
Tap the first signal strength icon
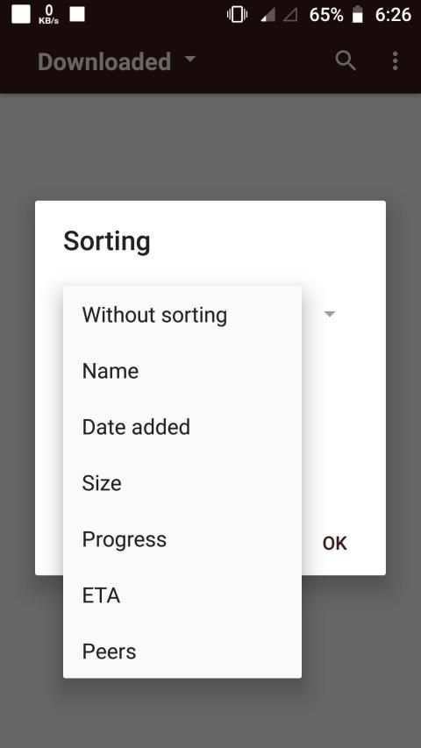268,15
